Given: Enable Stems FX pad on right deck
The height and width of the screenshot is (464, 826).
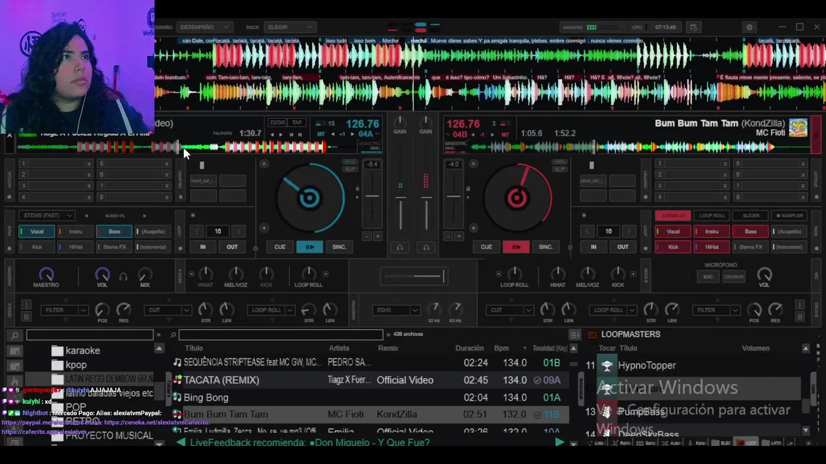Looking at the screenshot, I should point(750,247).
